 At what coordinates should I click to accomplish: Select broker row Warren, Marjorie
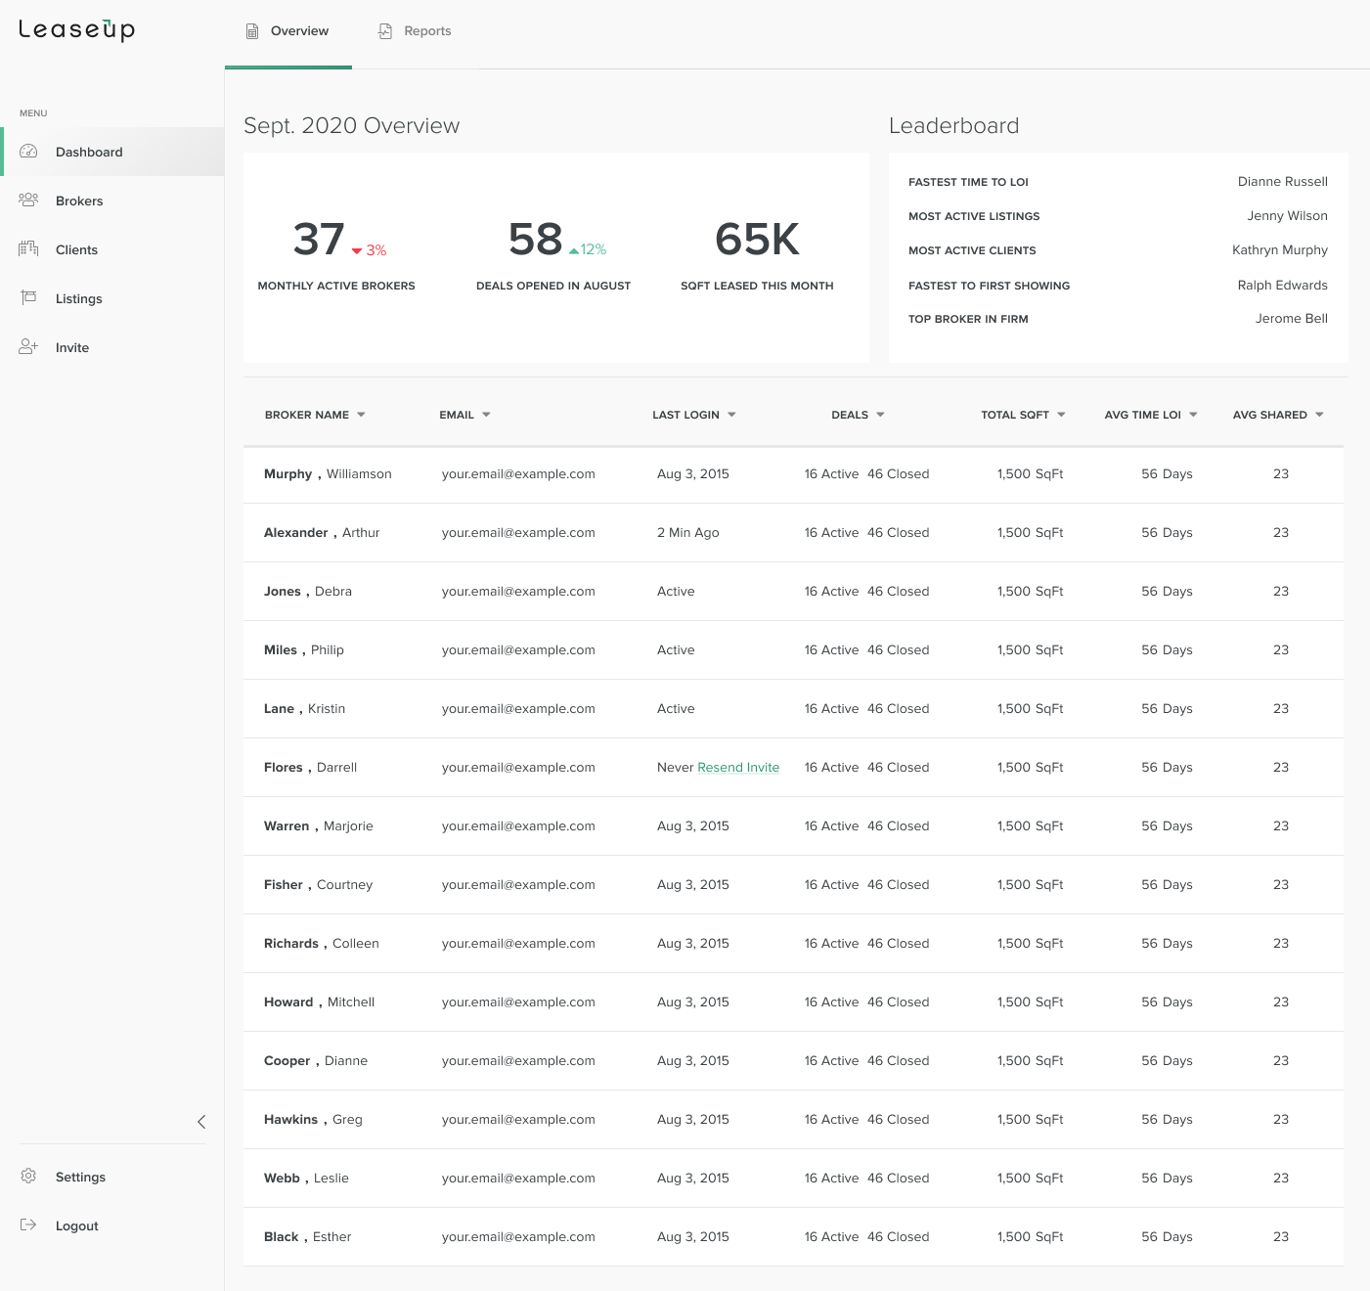point(793,826)
